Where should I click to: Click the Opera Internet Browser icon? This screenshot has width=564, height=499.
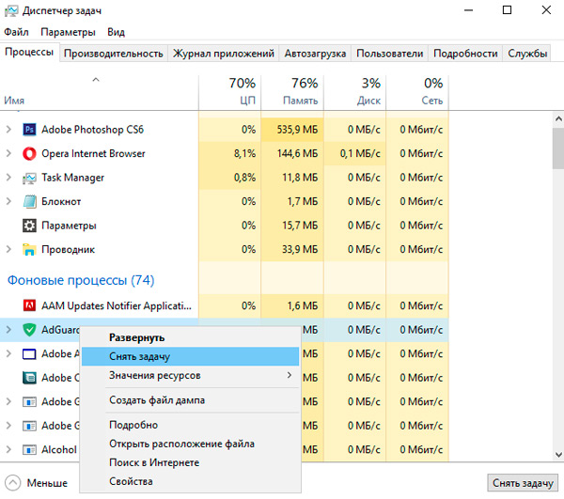click(x=29, y=153)
